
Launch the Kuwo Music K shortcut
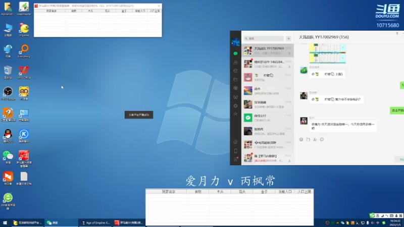click(24, 136)
